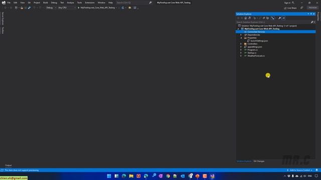Click the notifications bell in status bar

316,170
